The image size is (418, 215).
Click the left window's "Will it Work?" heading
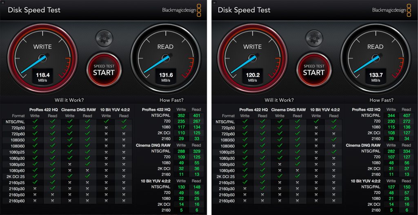tap(69, 100)
